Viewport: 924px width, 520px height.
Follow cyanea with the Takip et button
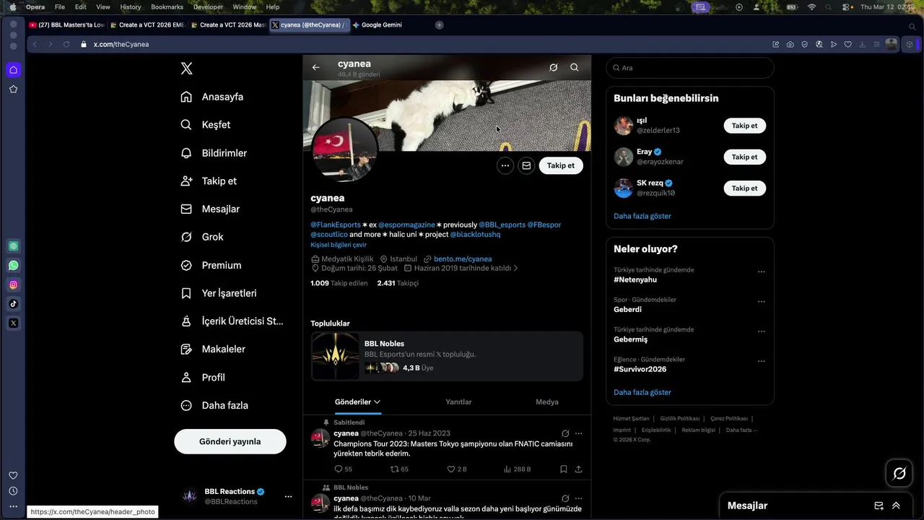(561, 165)
